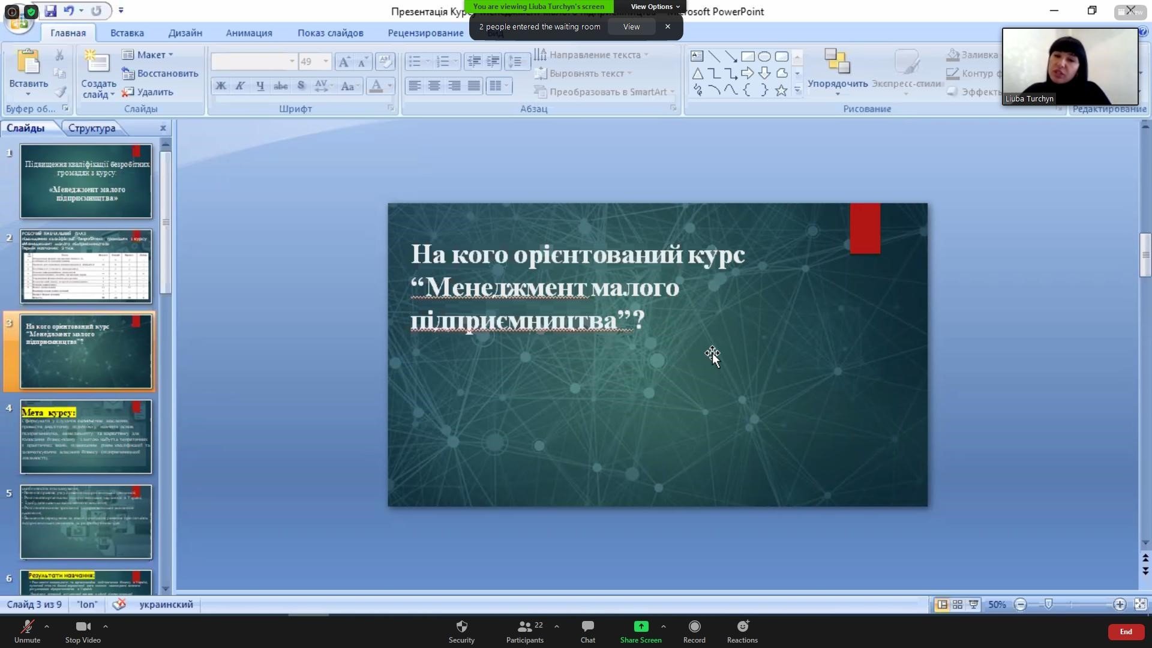This screenshot has height=648, width=1152.
Task: Start slide show from status bar icon
Action: click(974, 605)
